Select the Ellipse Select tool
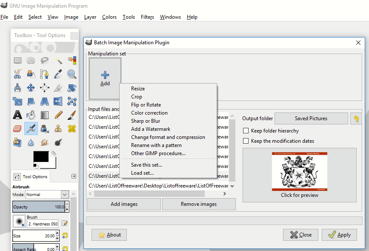Image resolution: width=369 pixels, height=251 pixels. (x=31, y=61)
